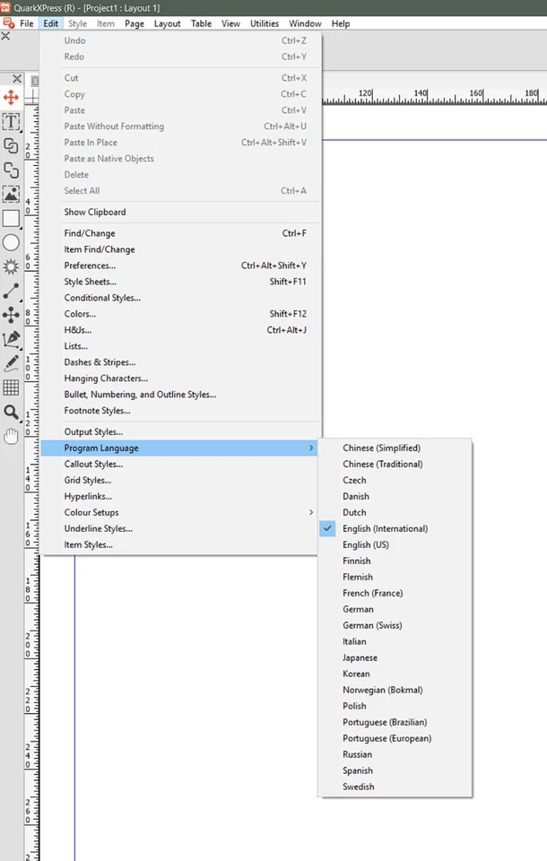Select the Bezier Pen tool
This screenshot has width=547, height=861.
click(x=11, y=339)
